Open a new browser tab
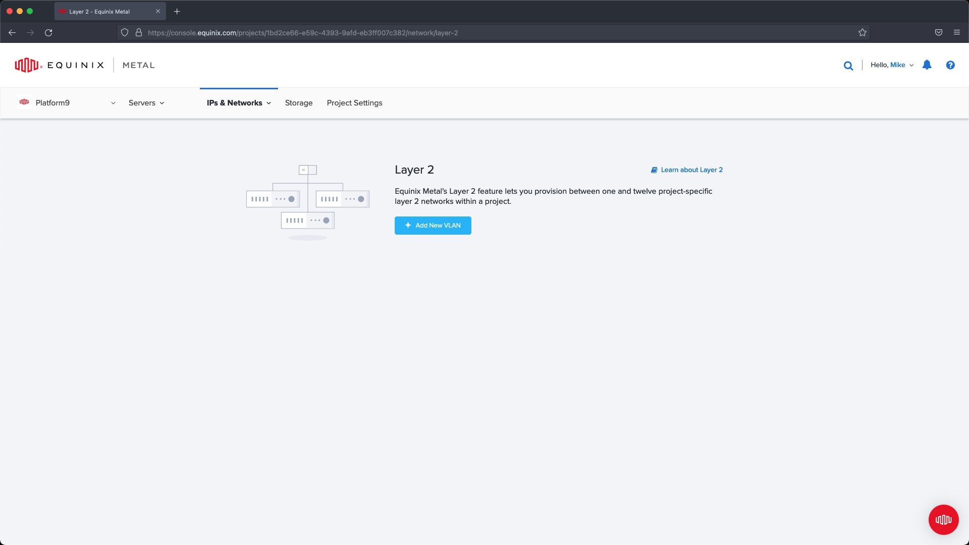969x545 pixels. 177,12
